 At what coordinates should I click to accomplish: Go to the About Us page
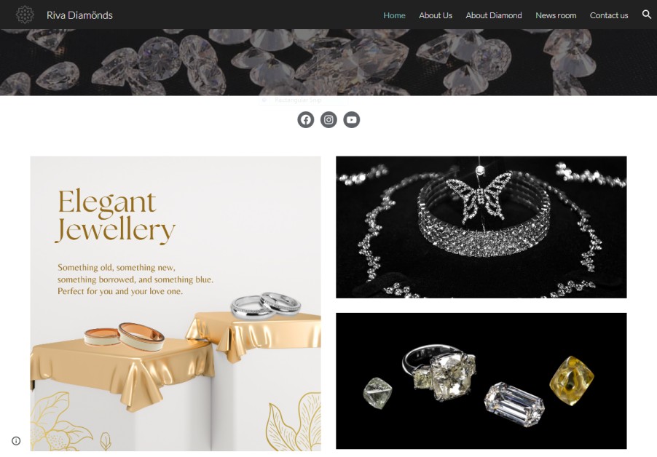pos(436,15)
